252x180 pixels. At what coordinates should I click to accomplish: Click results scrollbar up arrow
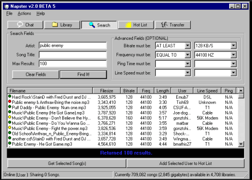241,91
